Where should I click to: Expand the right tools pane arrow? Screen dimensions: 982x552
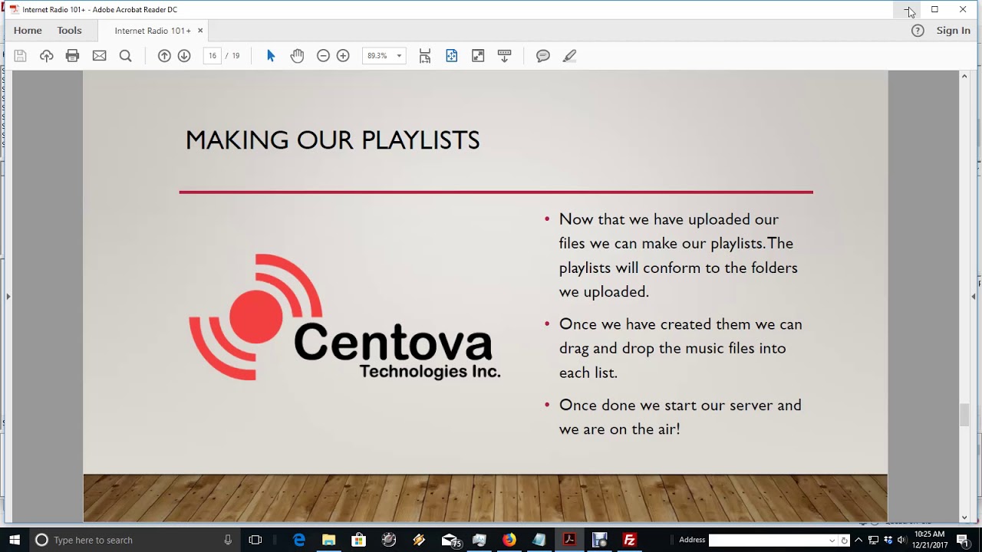point(974,296)
